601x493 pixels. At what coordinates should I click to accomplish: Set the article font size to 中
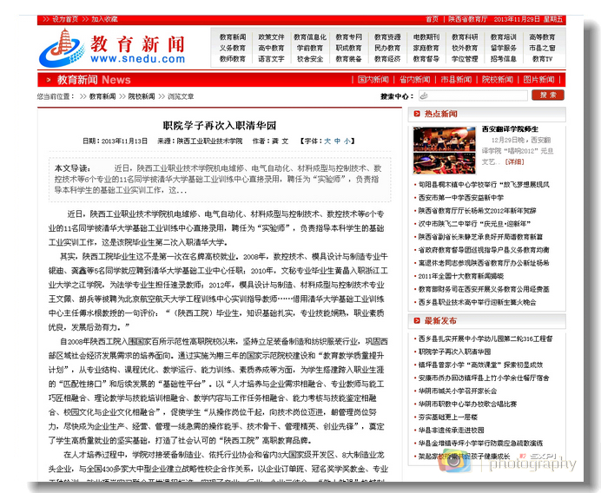click(x=337, y=140)
